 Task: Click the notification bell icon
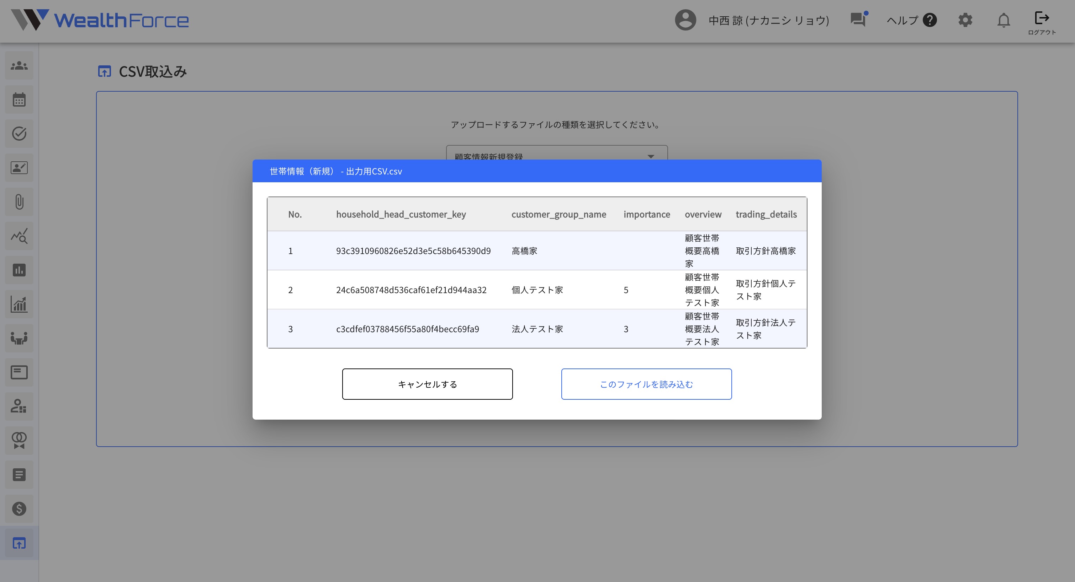coord(1003,20)
